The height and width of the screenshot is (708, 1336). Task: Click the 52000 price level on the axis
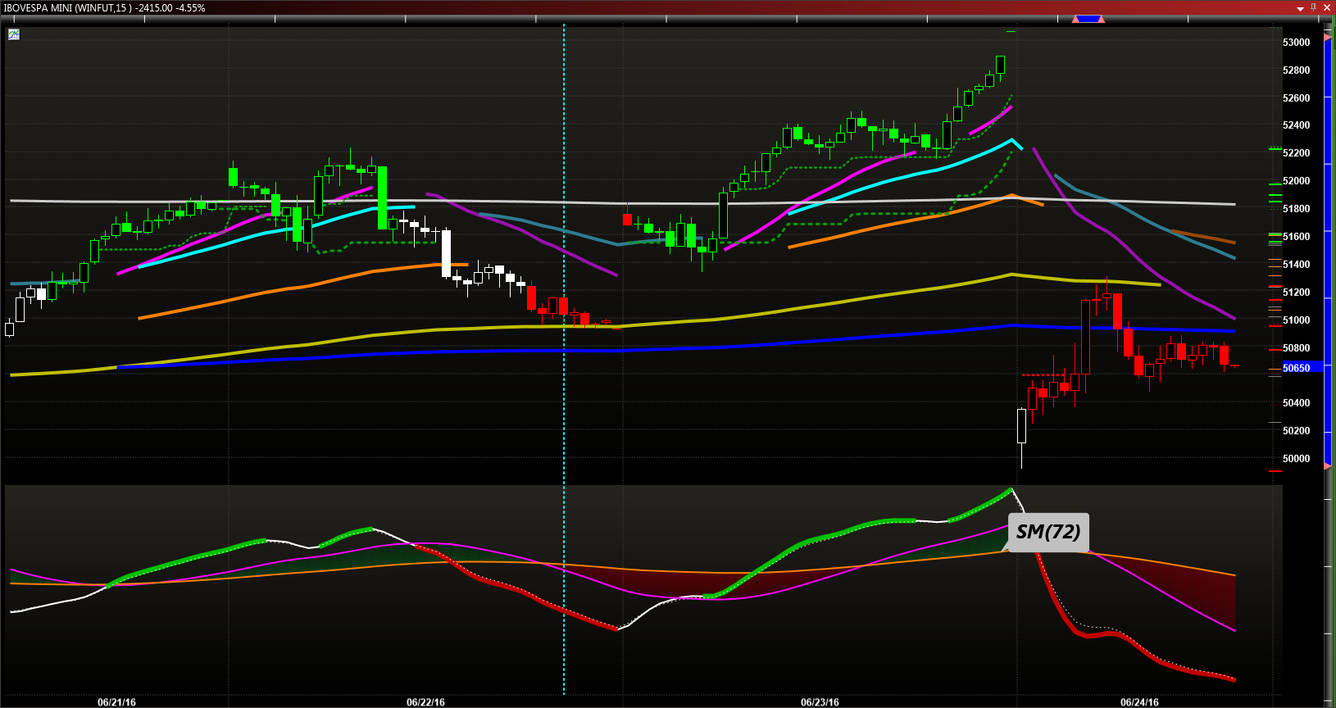[1296, 180]
